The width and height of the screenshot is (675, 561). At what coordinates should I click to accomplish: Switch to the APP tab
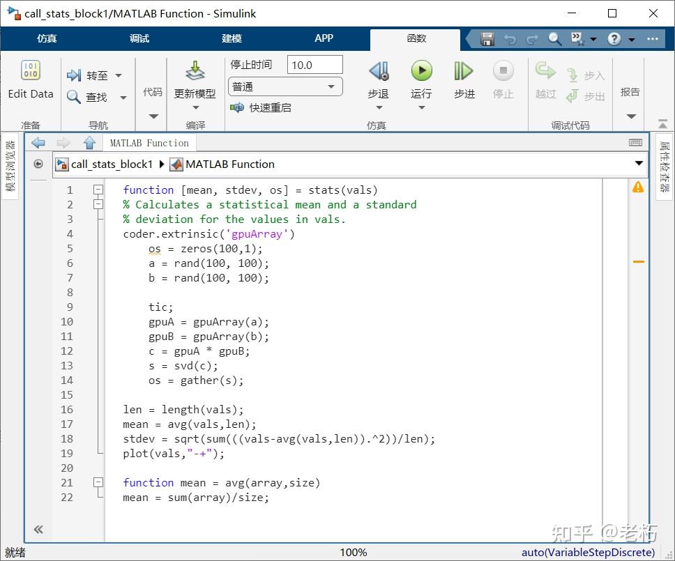coord(324,38)
